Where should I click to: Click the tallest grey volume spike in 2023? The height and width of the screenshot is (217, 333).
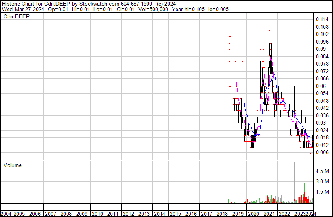click(x=295, y=183)
